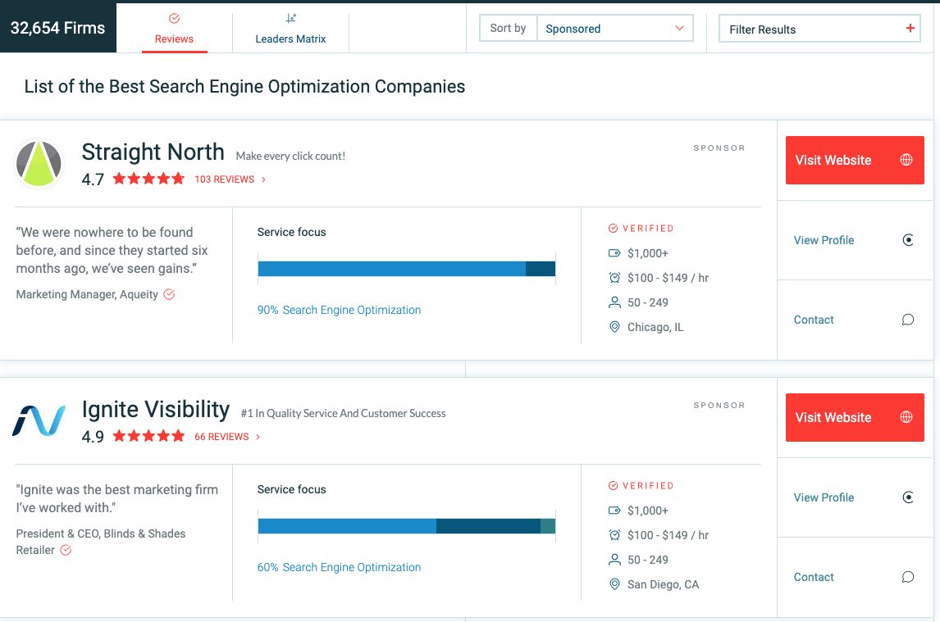Open the 90% Search Engine Optimization link
The width and height of the screenshot is (940, 622).
click(339, 310)
